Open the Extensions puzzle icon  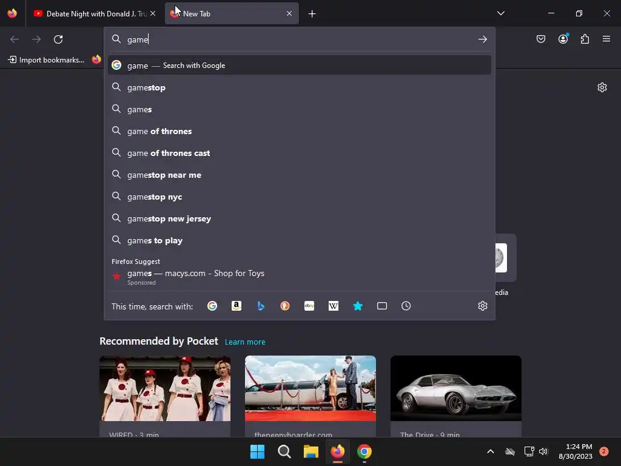[585, 39]
